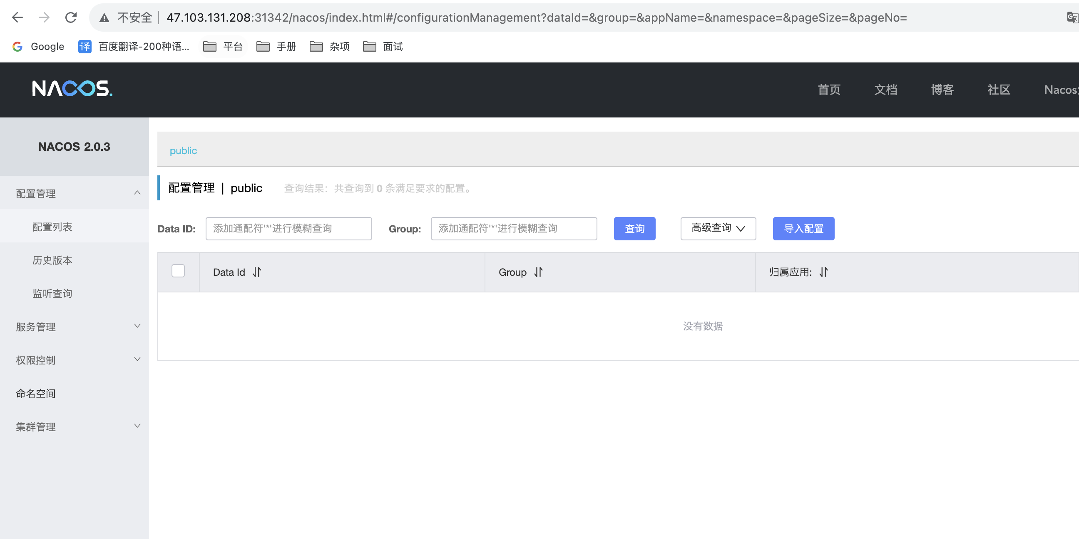This screenshot has width=1079, height=539.
Task: Tick the select-all checkbox in table header
Action: pos(178,271)
